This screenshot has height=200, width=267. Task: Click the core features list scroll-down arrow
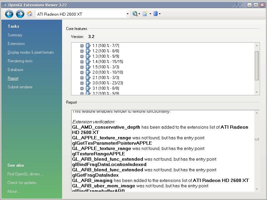point(257,92)
